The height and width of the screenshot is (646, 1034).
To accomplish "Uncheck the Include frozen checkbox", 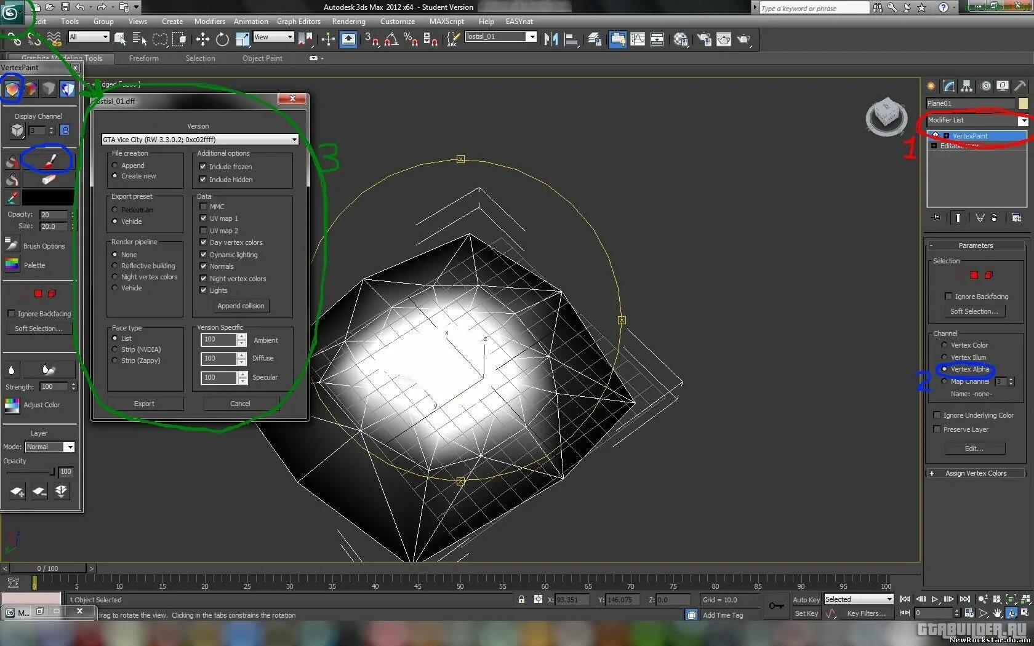I will (x=202, y=167).
